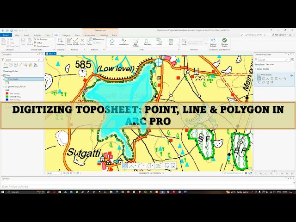Collapse the geowfer_topo layer in Contents
Viewport: 296px width, 222px height.
pos(4,86)
